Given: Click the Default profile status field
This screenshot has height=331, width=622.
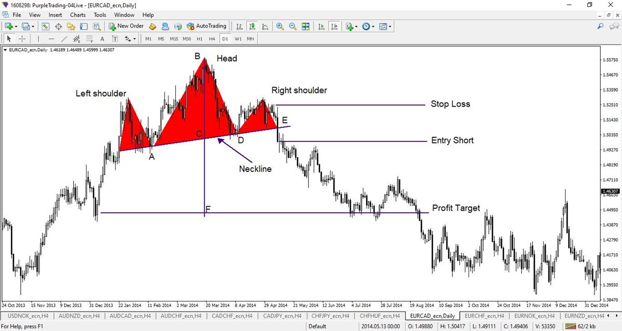Looking at the screenshot, I should click(x=317, y=326).
